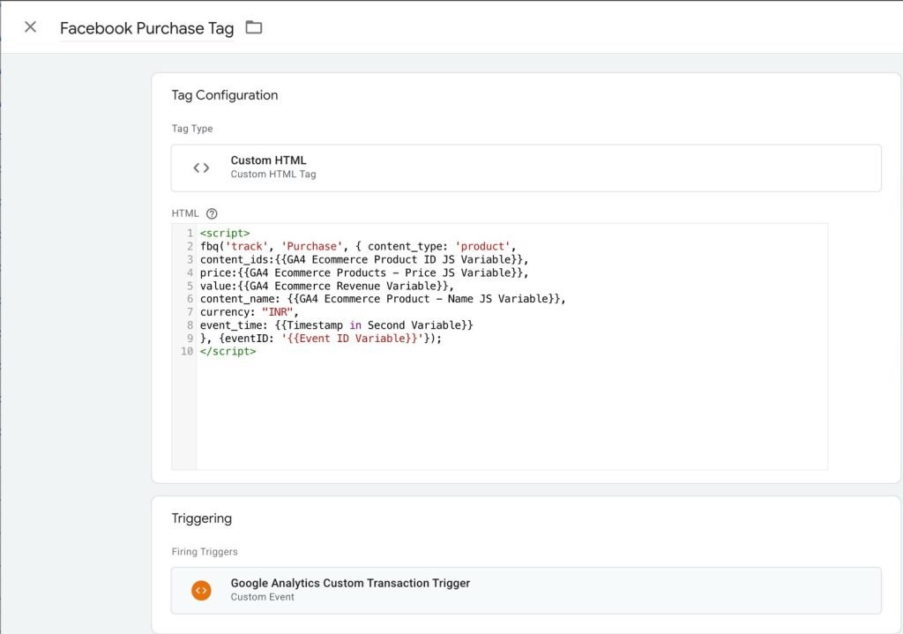903x634 pixels.
Task: Edit the tag name Facebook Purchase Tag
Action: [x=147, y=28]
